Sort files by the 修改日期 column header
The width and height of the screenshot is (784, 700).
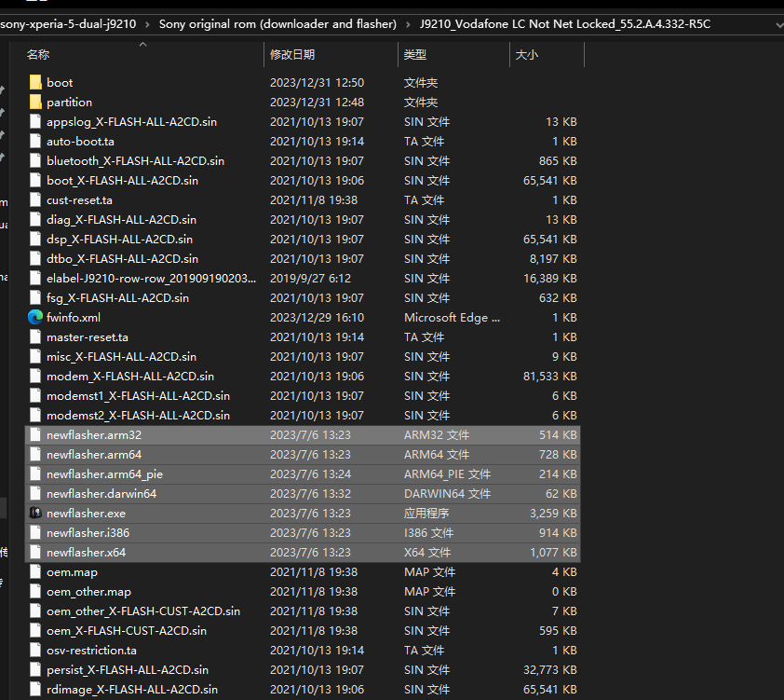coord(292,56)
